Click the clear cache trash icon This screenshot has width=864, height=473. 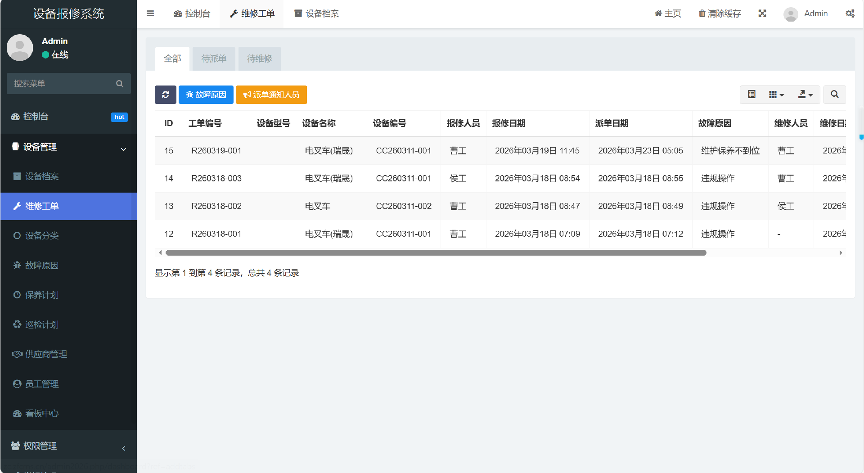click(702, 14)
